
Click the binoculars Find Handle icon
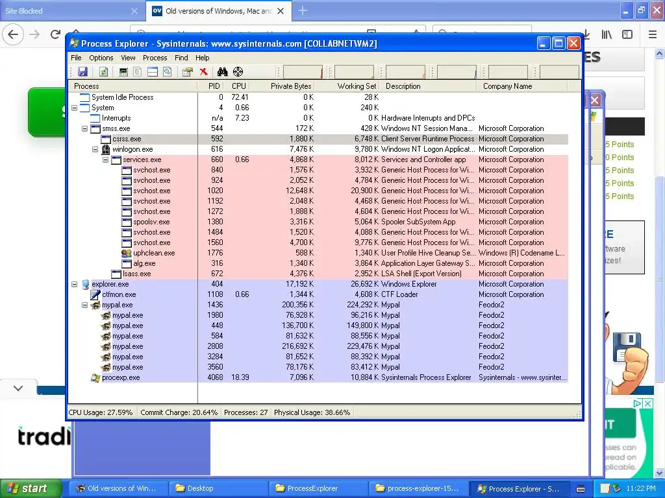(x=223, y=72)
